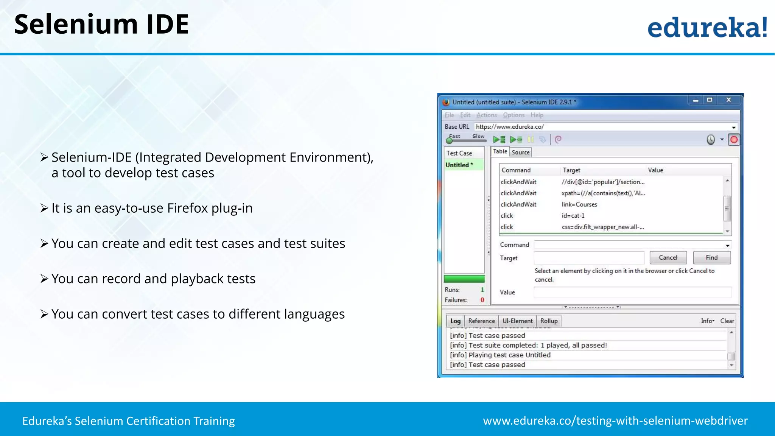Click the command table scrollbar up arrow

tap(727, 181)
